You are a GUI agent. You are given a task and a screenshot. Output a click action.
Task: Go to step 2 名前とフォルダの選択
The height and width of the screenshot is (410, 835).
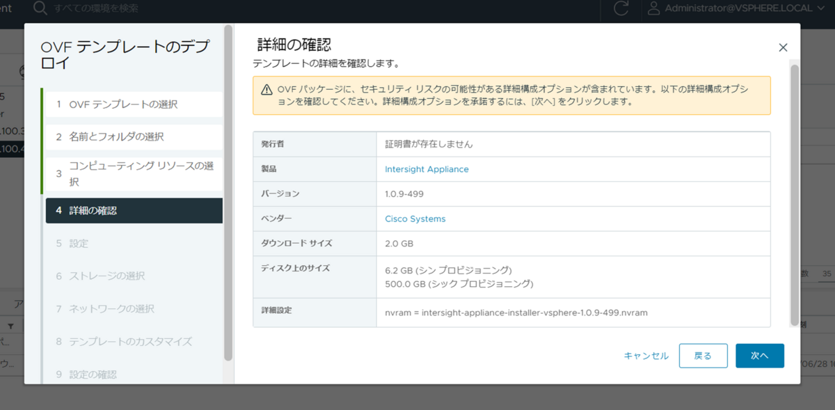click(x=133, y=136)
